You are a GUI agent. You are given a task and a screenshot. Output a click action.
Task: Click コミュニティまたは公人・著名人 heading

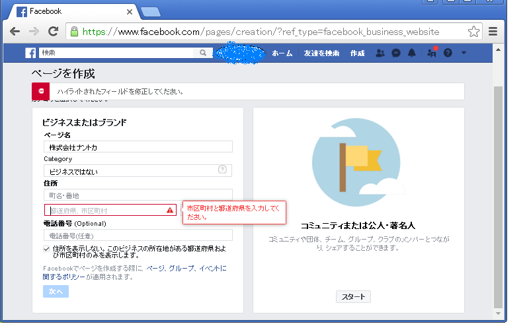[x=358, y=225]
